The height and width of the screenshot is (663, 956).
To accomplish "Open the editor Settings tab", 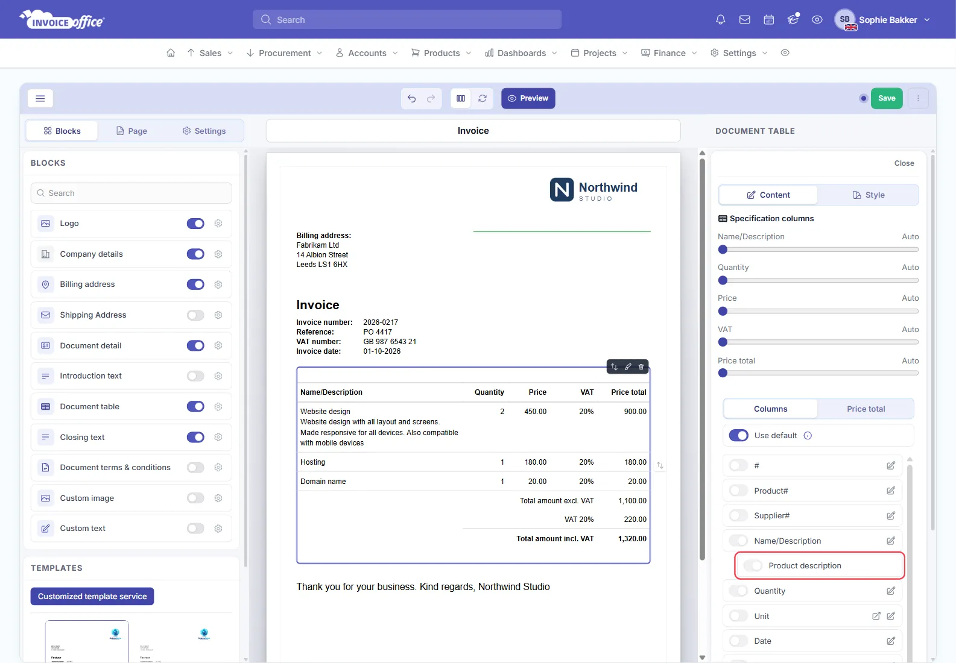I will point(204,131).
